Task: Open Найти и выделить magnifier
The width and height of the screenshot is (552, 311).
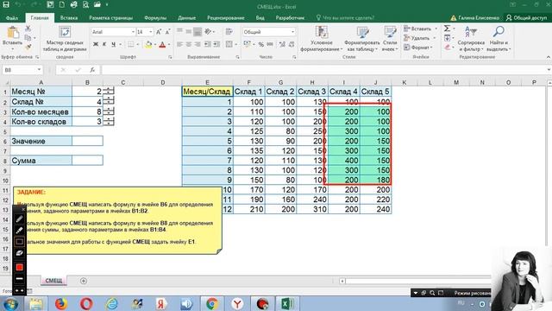Action: (x=499, y=39)
